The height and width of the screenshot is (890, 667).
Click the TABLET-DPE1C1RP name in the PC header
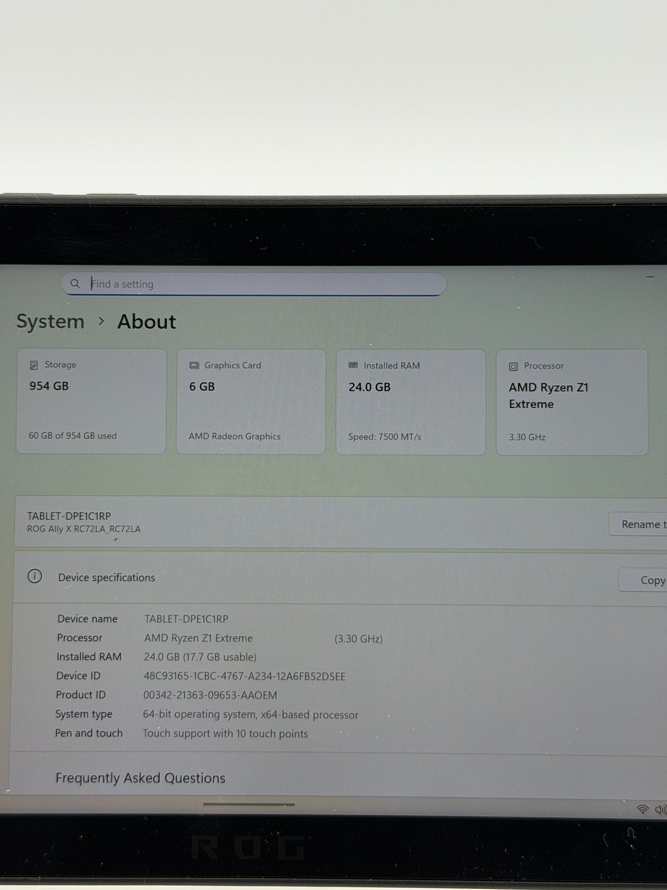tap(69, 516)
